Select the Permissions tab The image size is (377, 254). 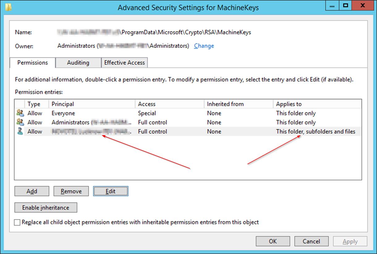click(x=32, y=63)
